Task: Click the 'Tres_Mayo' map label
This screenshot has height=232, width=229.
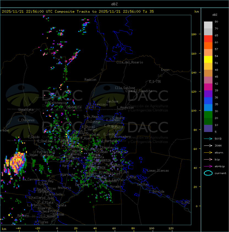Action: [91, 117]
